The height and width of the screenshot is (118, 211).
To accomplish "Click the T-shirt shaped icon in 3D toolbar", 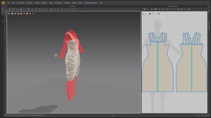I will pos(28,9).
